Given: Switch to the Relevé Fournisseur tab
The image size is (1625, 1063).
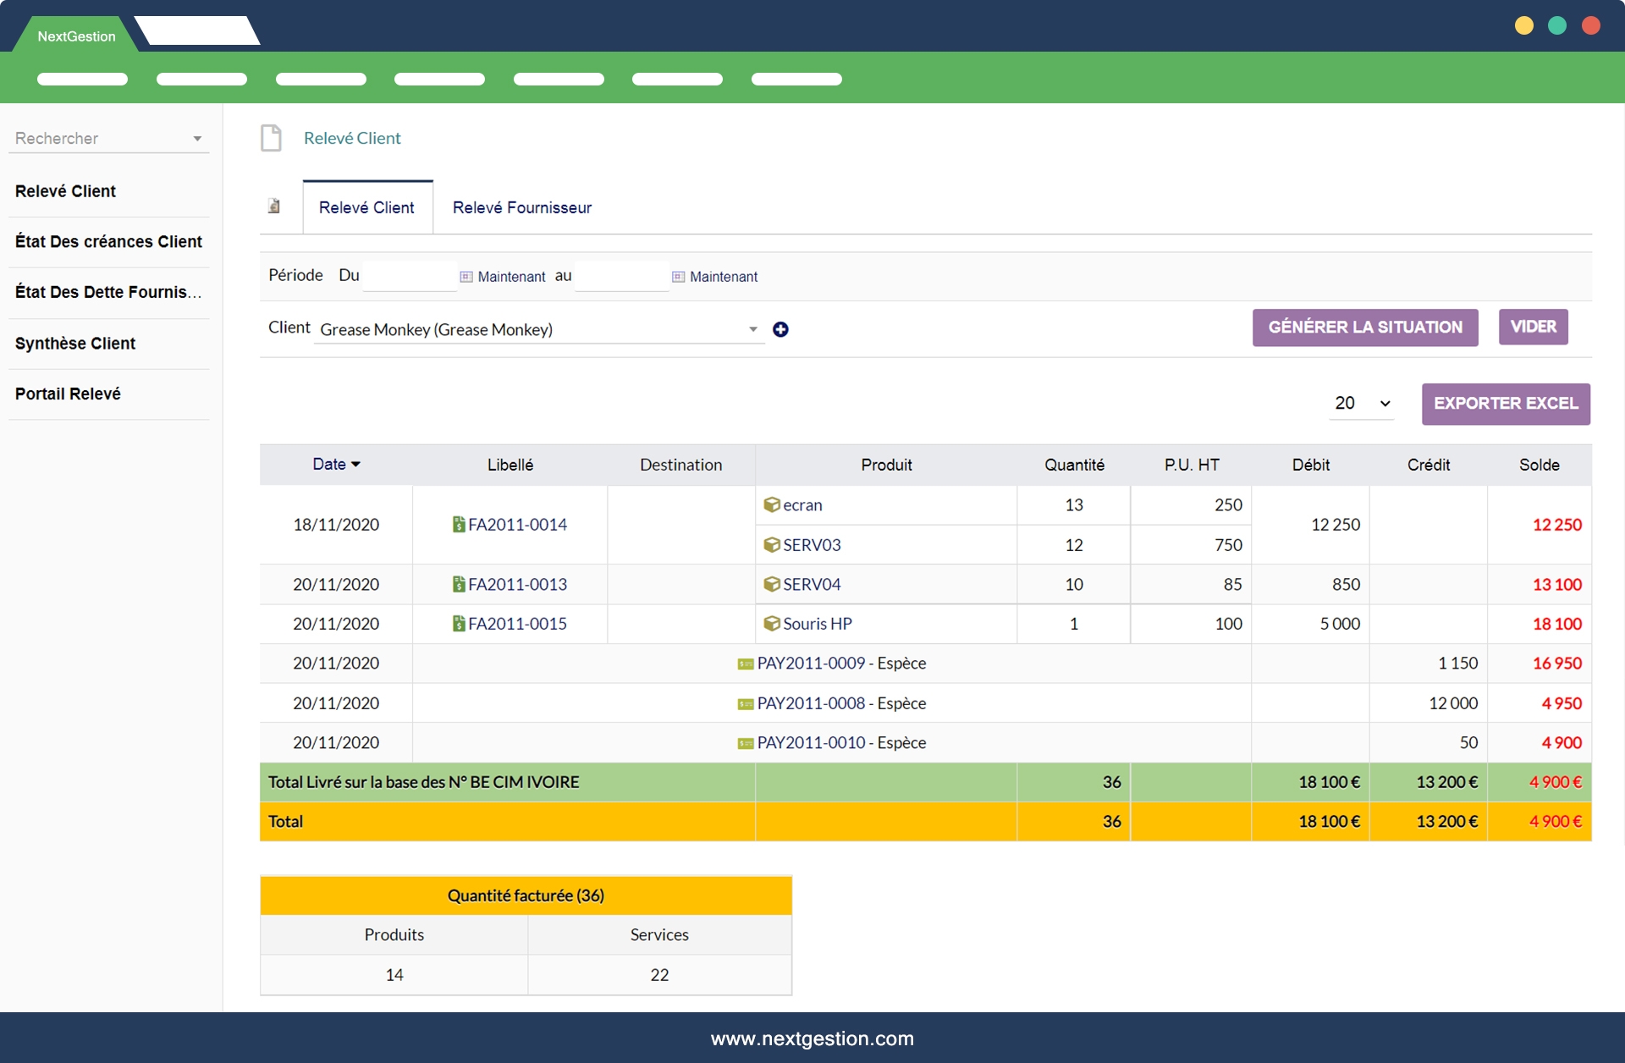Looking at the screenshot, I should 521,207.
